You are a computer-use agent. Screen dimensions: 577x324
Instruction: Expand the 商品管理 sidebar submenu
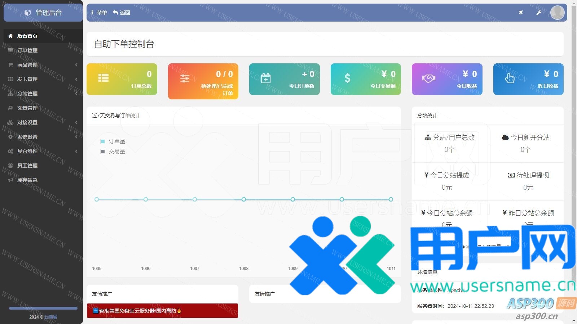[x=43, y=65]
